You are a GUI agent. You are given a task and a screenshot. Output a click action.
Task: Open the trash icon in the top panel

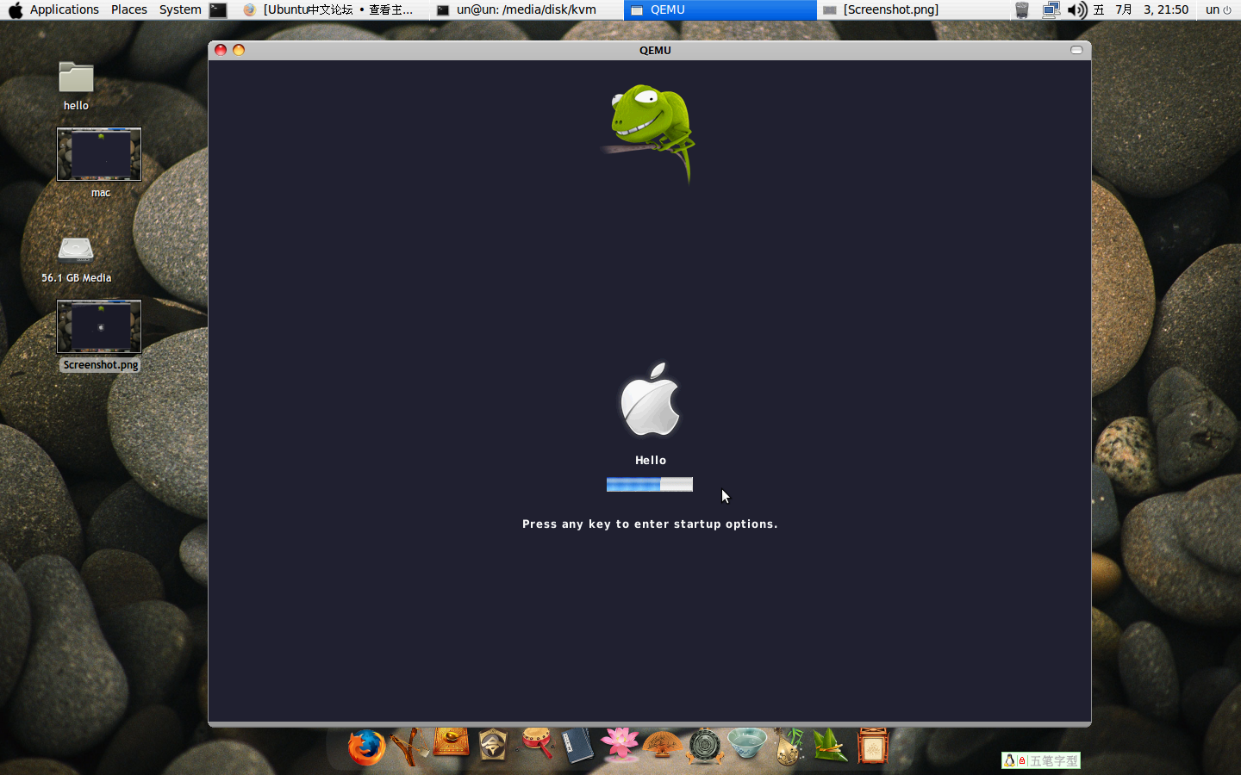pos(1022,9)
